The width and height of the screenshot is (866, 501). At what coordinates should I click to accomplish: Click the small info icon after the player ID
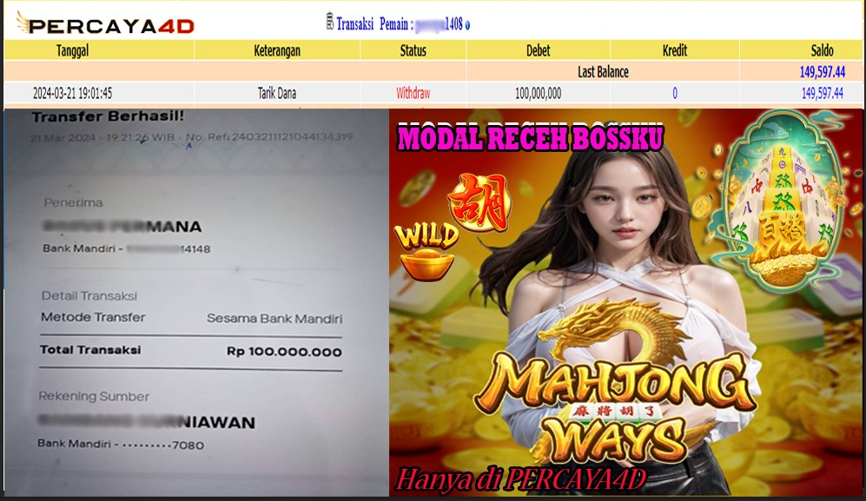click(467, 25)
